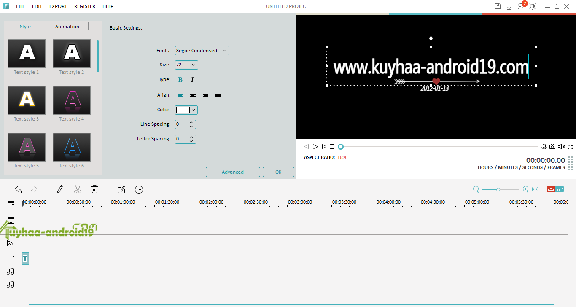Image resolution: width=576 pixels, height=307 pixels.
Task: Step to the previous frame
Action: [307, 147]
